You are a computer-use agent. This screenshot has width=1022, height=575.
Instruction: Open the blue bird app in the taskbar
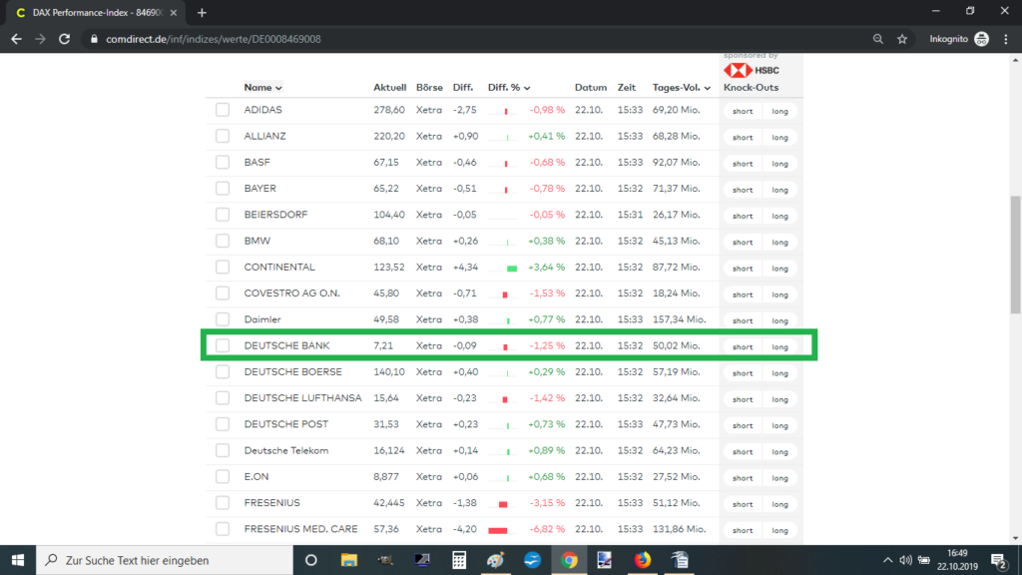(x=533, y=560)
